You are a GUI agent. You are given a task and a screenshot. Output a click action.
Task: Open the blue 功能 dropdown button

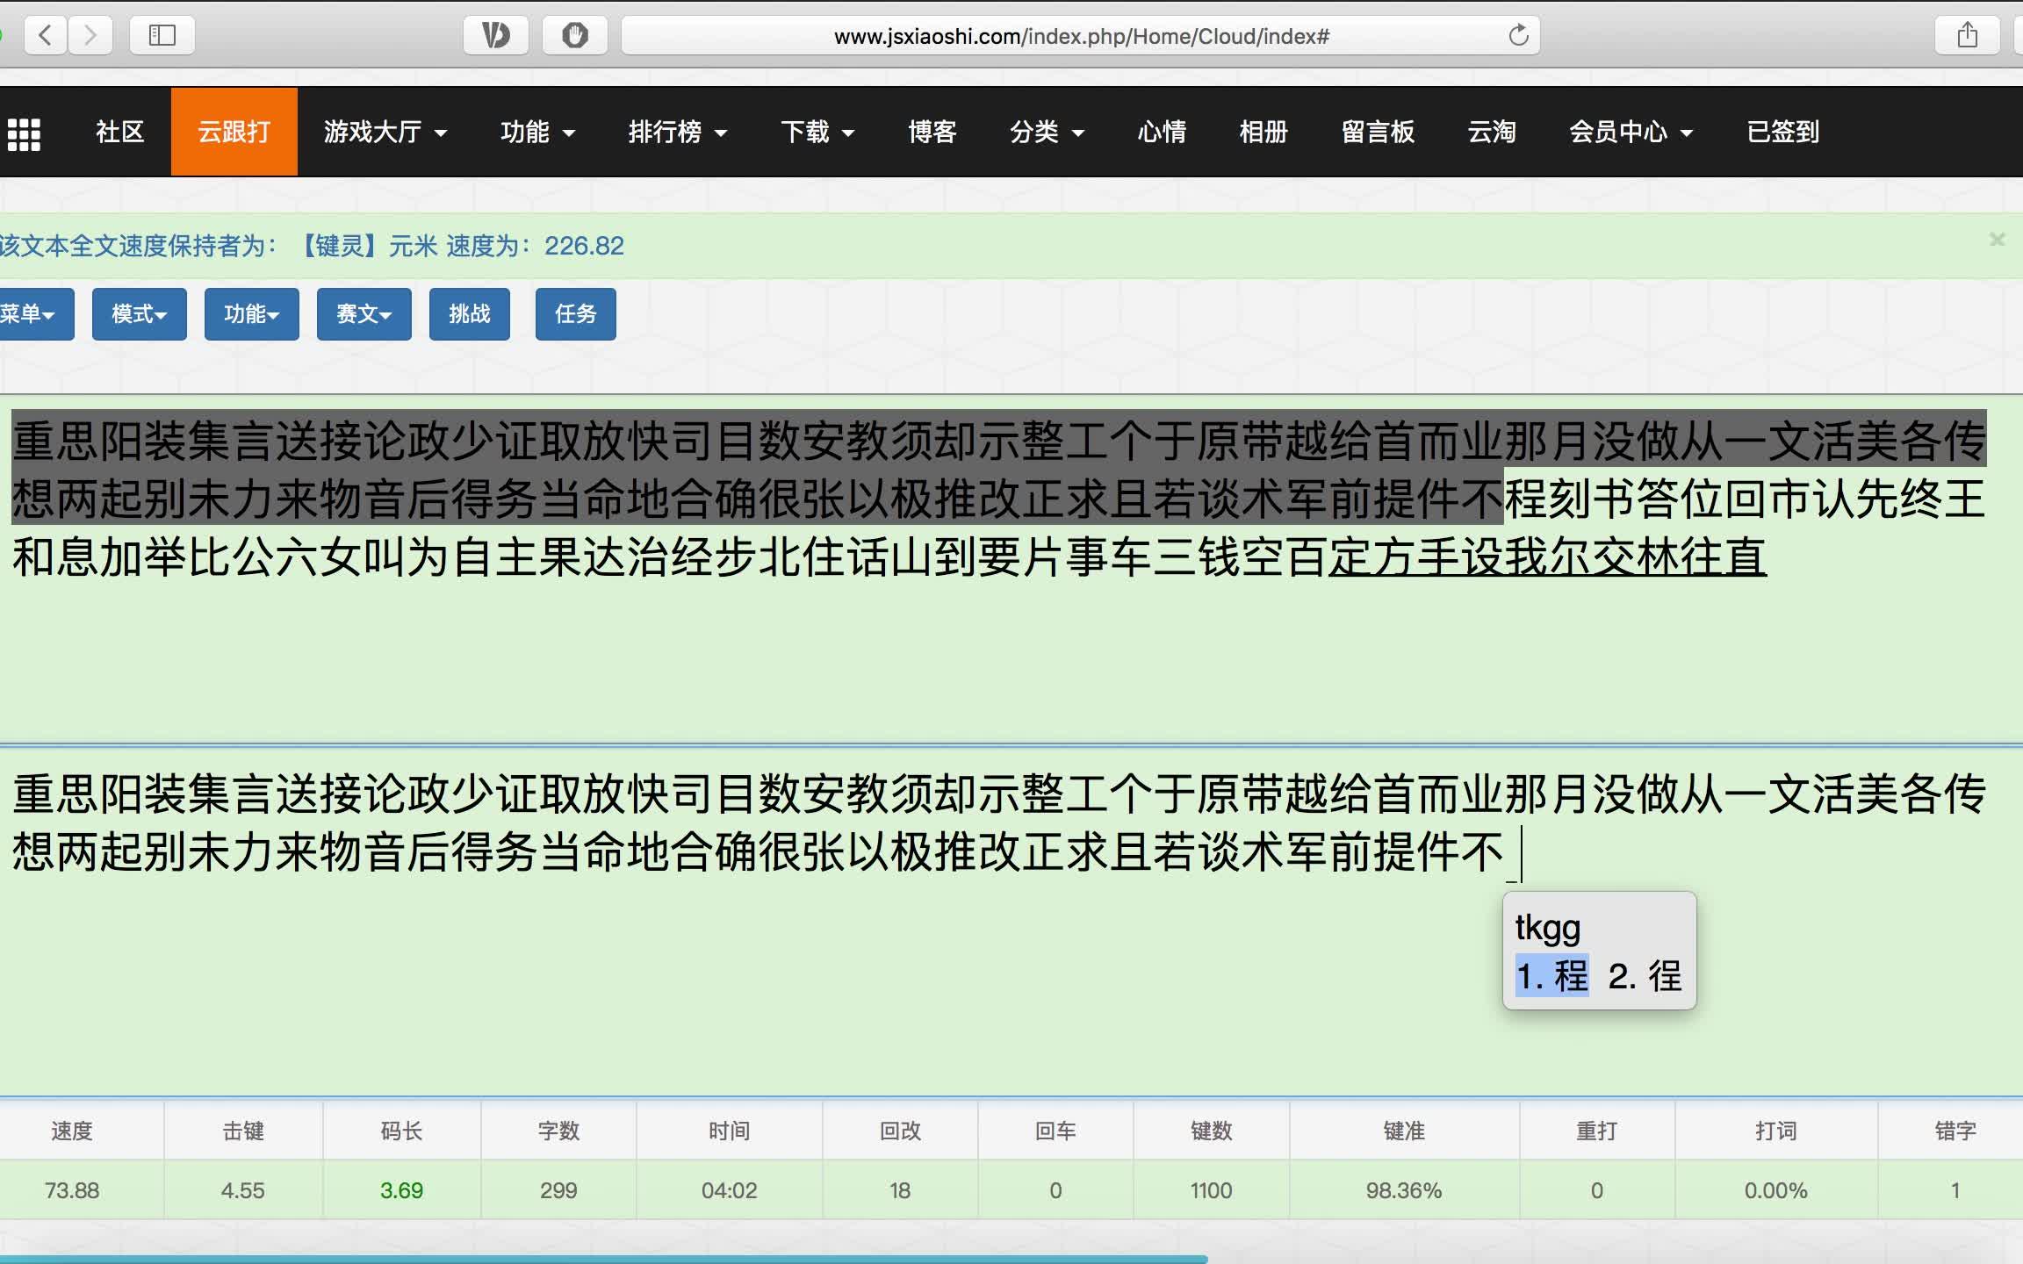(x=252, y=313)
